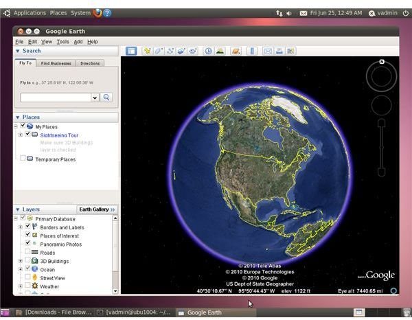This screenshot has width=412, height=320.
Task: Open the File menu
Action: click(19, 41)
